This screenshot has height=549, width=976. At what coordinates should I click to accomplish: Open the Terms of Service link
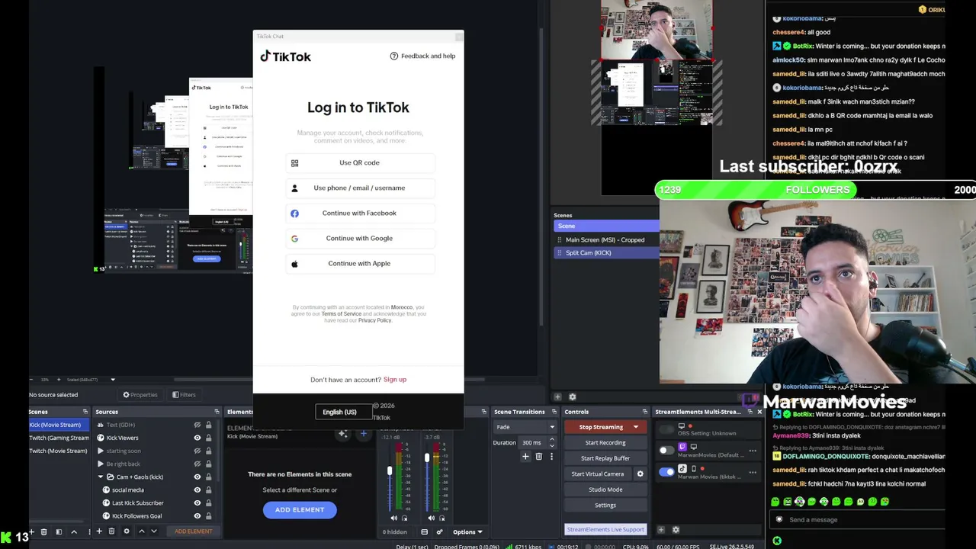342,314
